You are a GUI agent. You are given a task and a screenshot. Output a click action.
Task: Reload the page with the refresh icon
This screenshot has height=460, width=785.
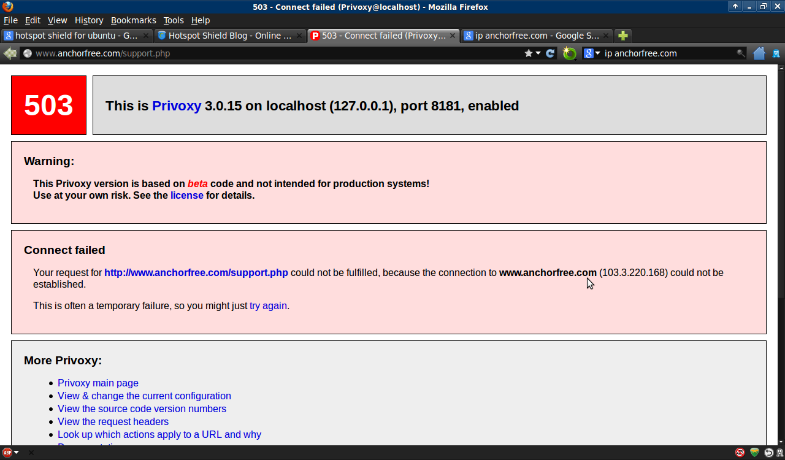pos(551,53)
